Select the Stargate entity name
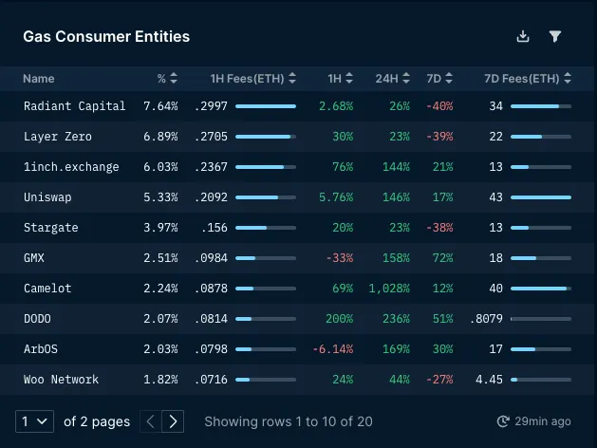Screen dimensions: 597x448 pos(51,228)
